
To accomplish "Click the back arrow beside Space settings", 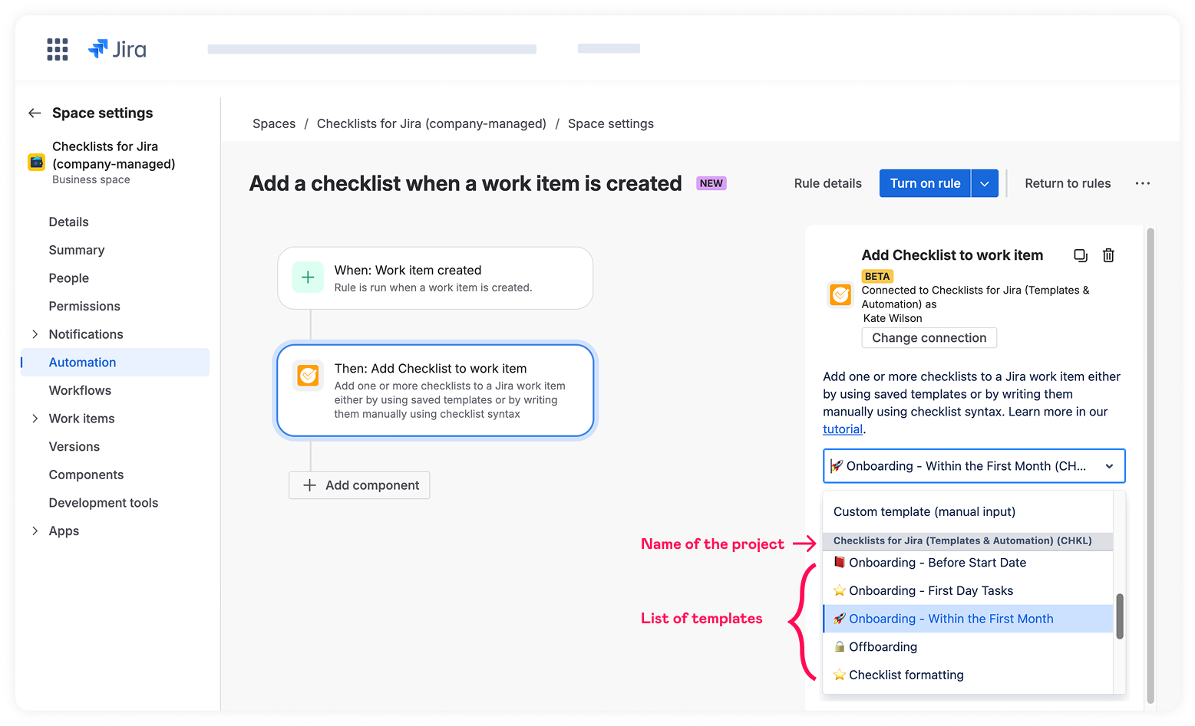I will click(35, 113).
